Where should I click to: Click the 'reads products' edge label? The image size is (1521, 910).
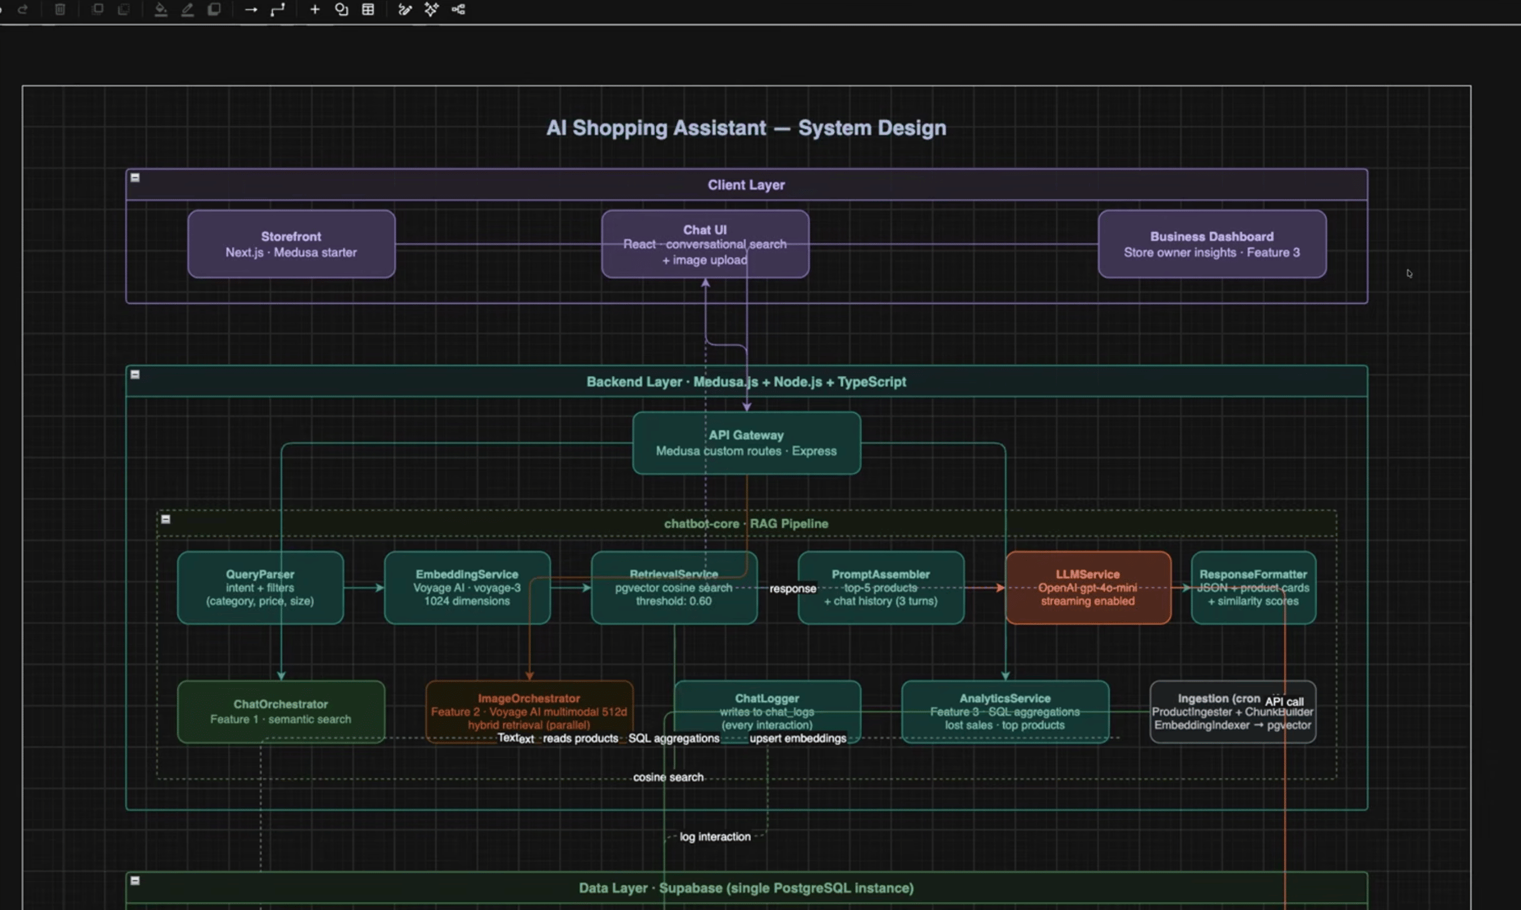point(581,738)
